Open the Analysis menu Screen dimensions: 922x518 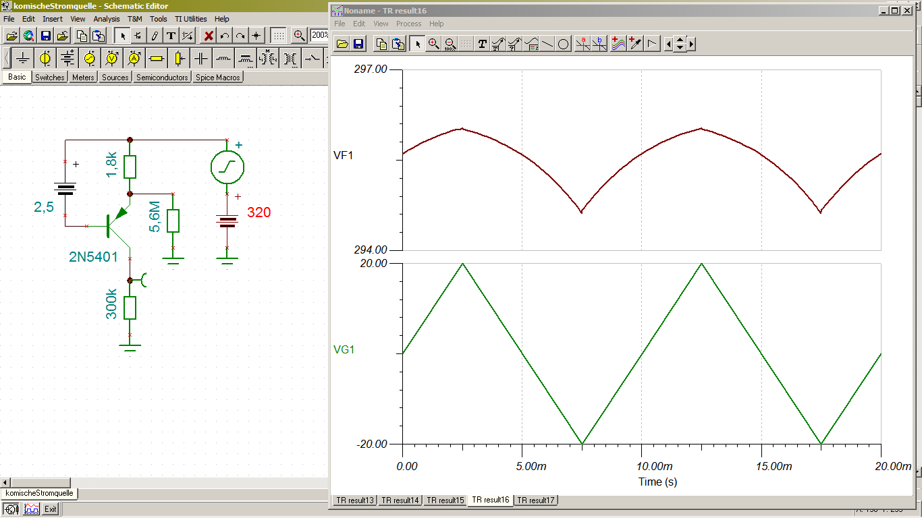point(107,19)
